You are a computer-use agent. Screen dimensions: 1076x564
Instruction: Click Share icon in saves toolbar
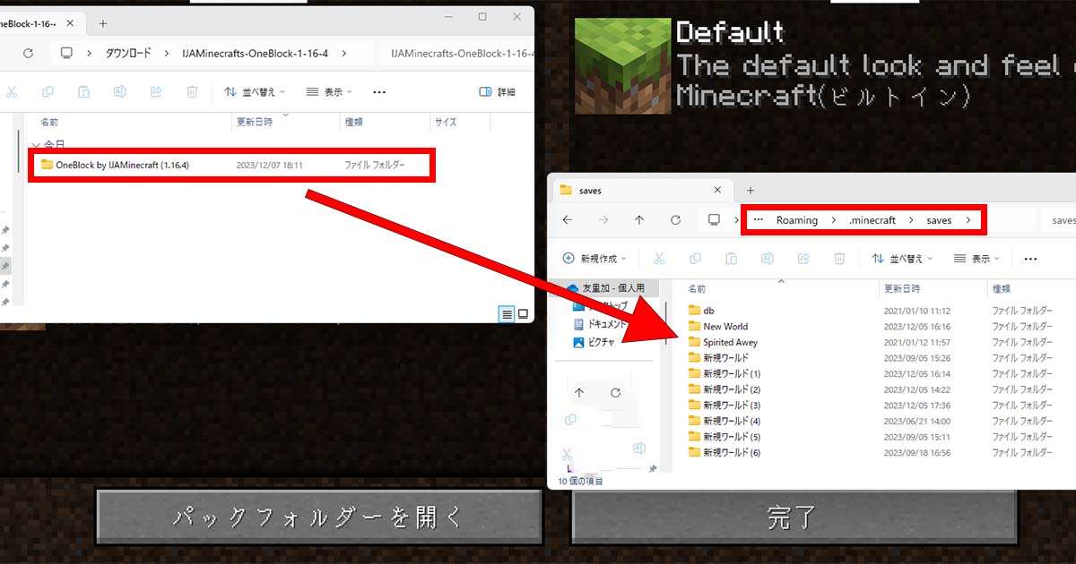[x=803, y=258]
